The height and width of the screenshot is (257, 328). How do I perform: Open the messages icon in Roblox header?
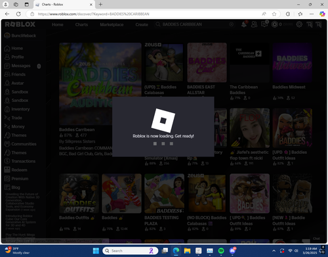tap(264, 24)
